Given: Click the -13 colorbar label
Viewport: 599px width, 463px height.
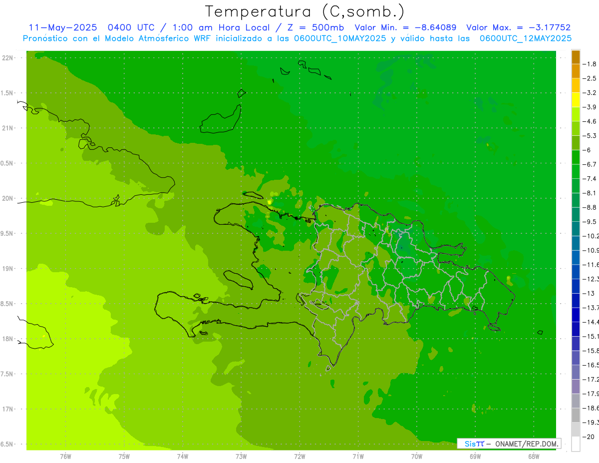Looking at the screenshot, I should click(588, 293).
